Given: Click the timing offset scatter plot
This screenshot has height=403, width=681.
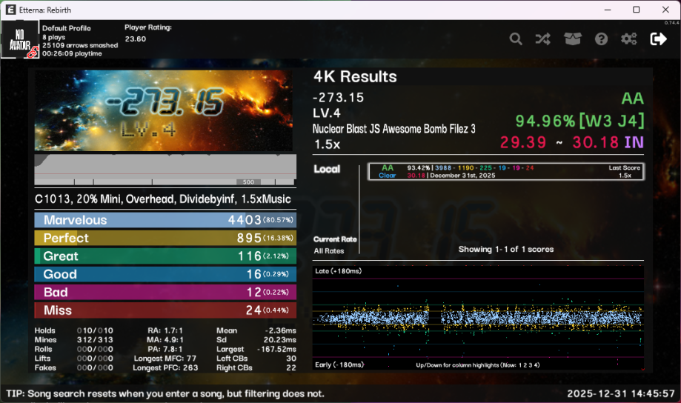Looking at the screenshot, I should [x=478, y=319].
